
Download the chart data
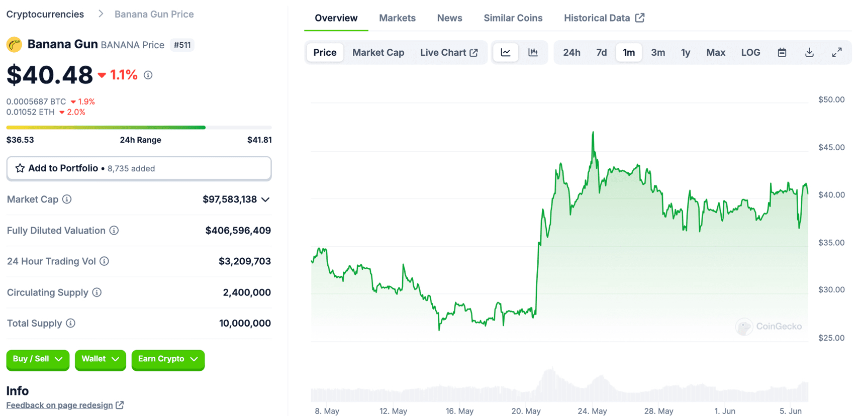[809, 52]
